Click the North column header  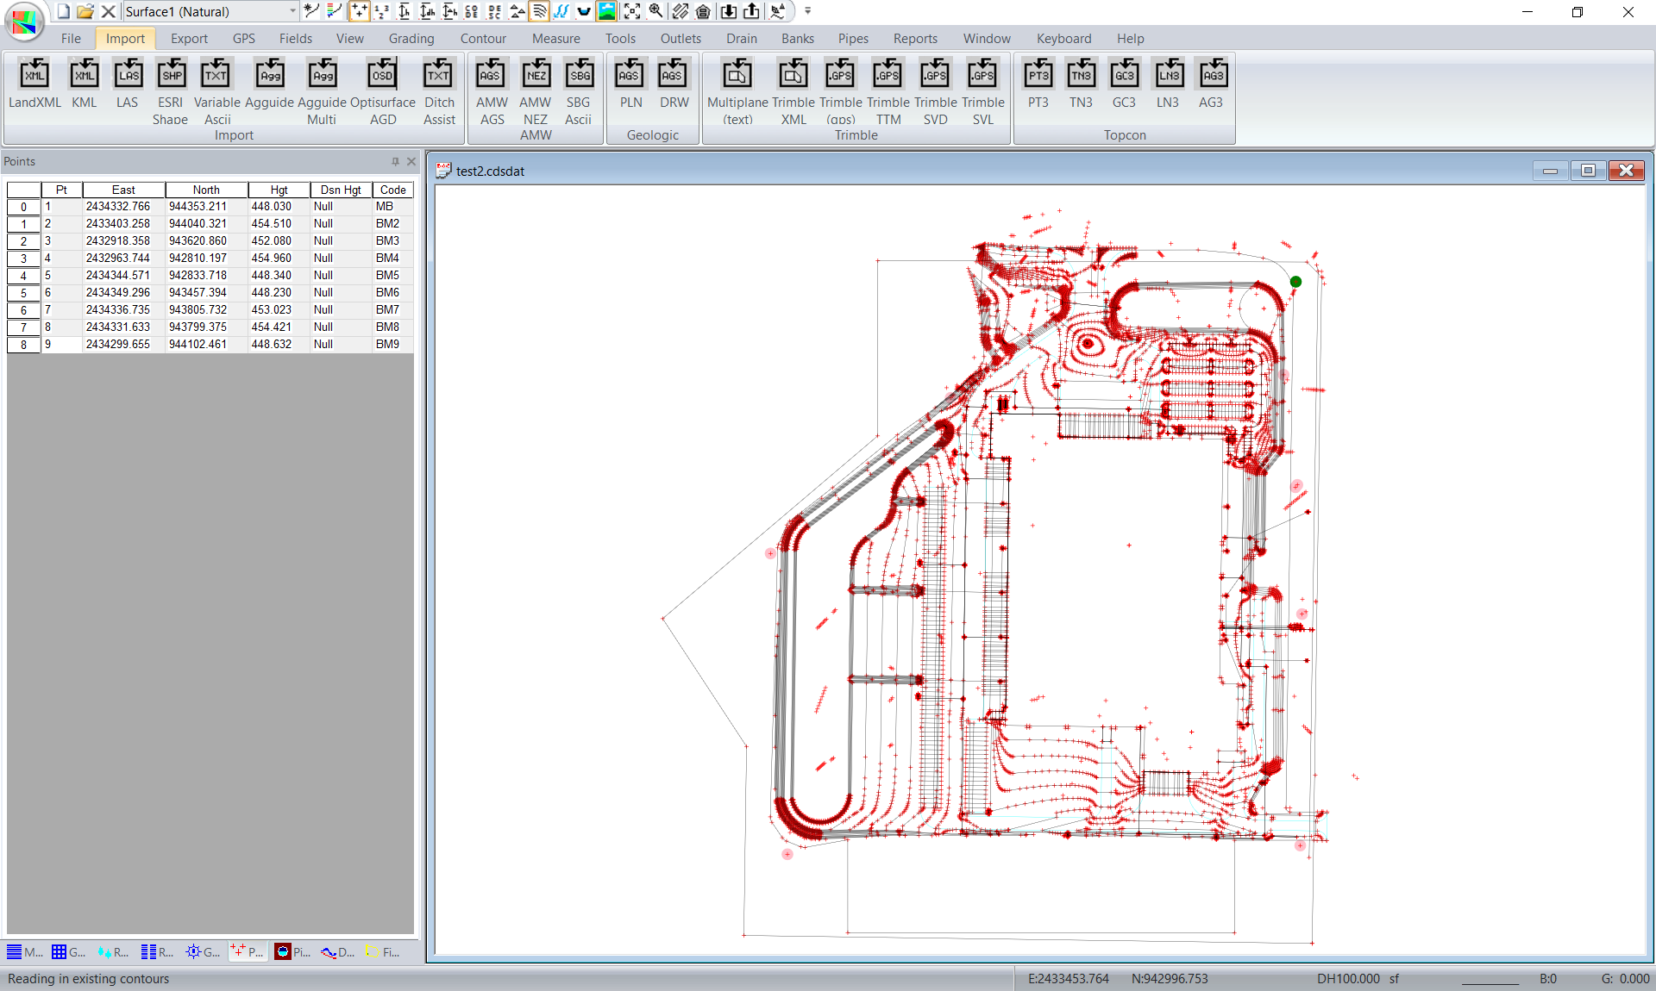pos(206,190)
